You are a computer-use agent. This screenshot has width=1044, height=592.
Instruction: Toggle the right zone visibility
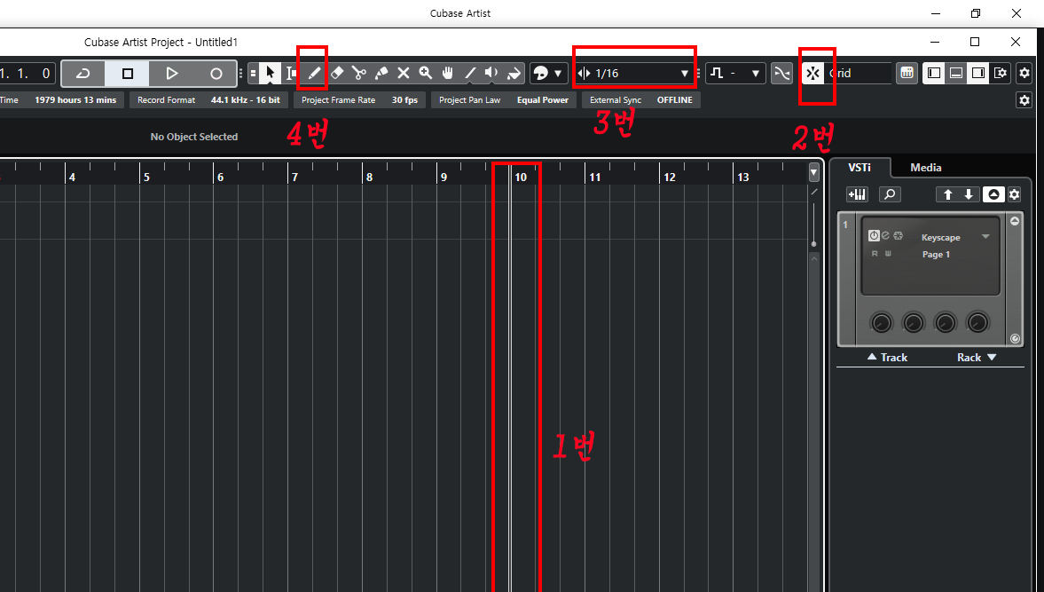coord(978,74)
